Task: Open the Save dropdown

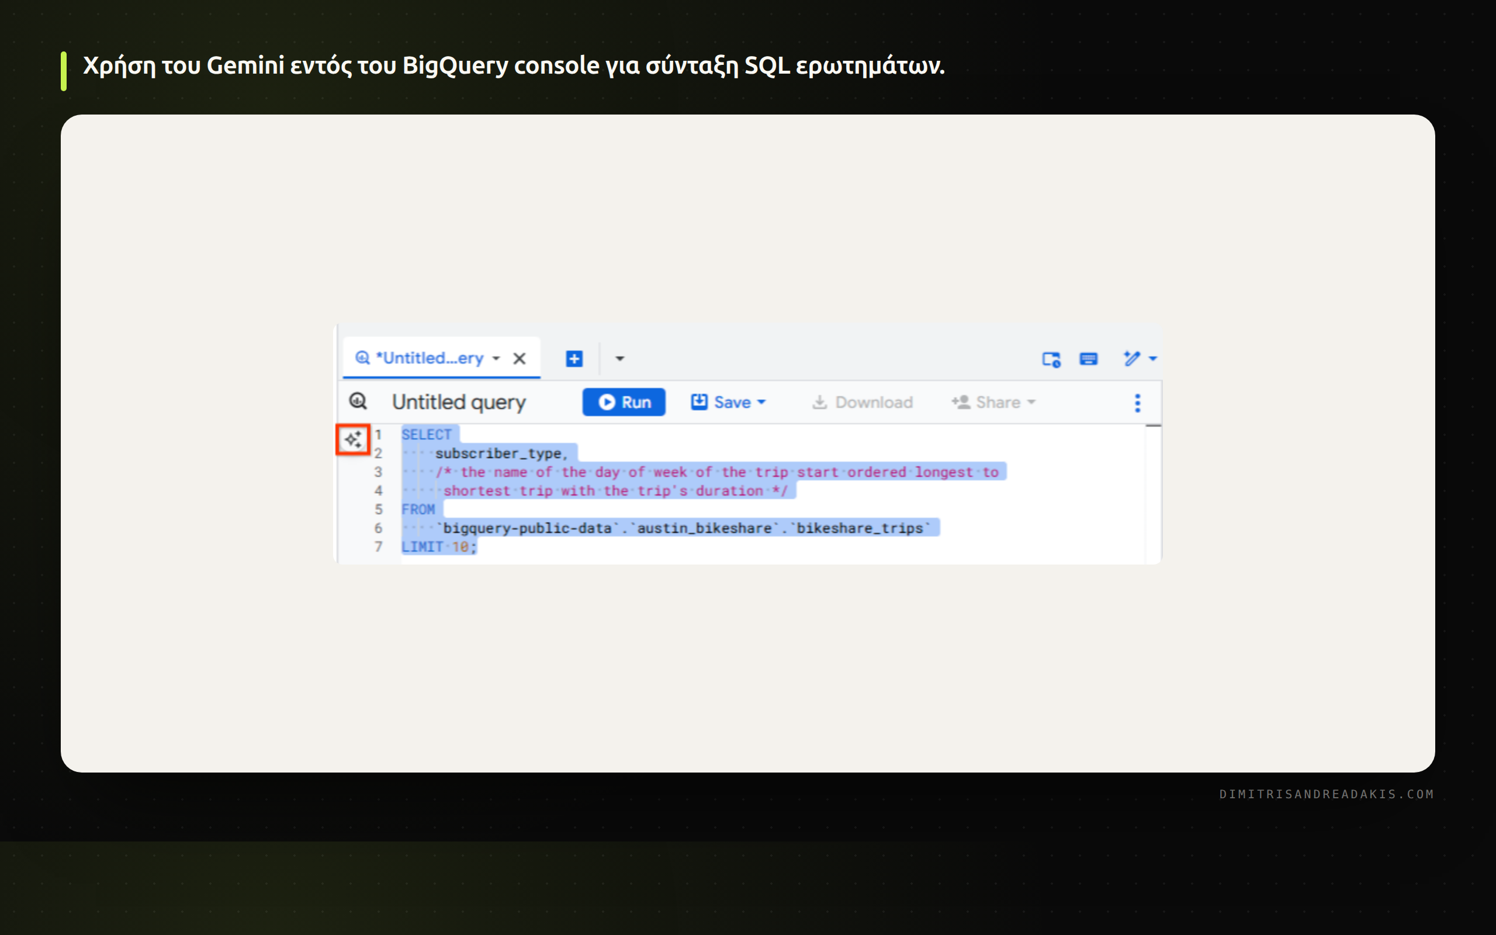Action: 728,402
